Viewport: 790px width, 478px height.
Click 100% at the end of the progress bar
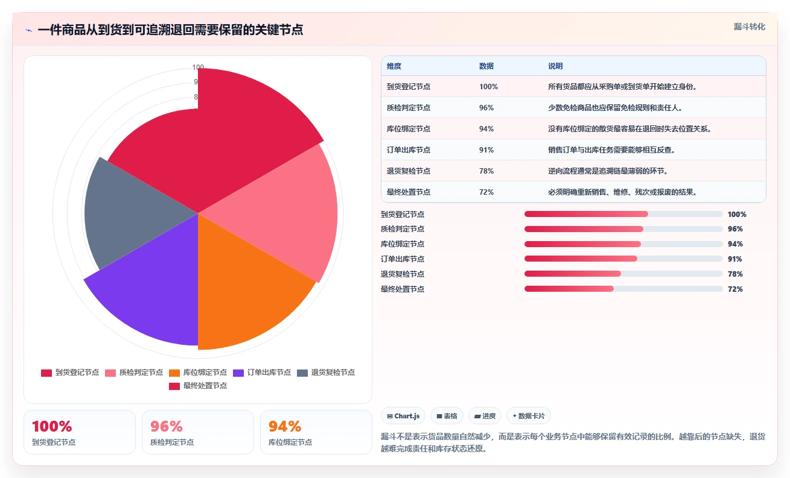coord(737,214)
